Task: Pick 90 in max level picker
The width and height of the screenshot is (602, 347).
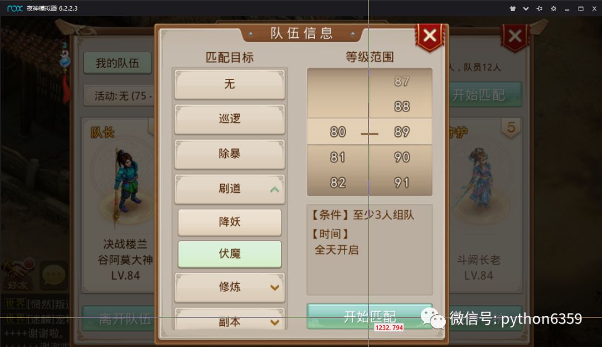Action: pyautogui.click(x=401, y=157)
